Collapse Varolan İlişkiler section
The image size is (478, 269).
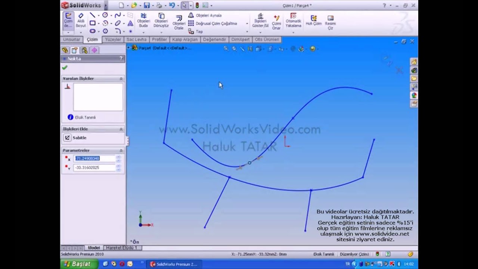coord(121,79)
